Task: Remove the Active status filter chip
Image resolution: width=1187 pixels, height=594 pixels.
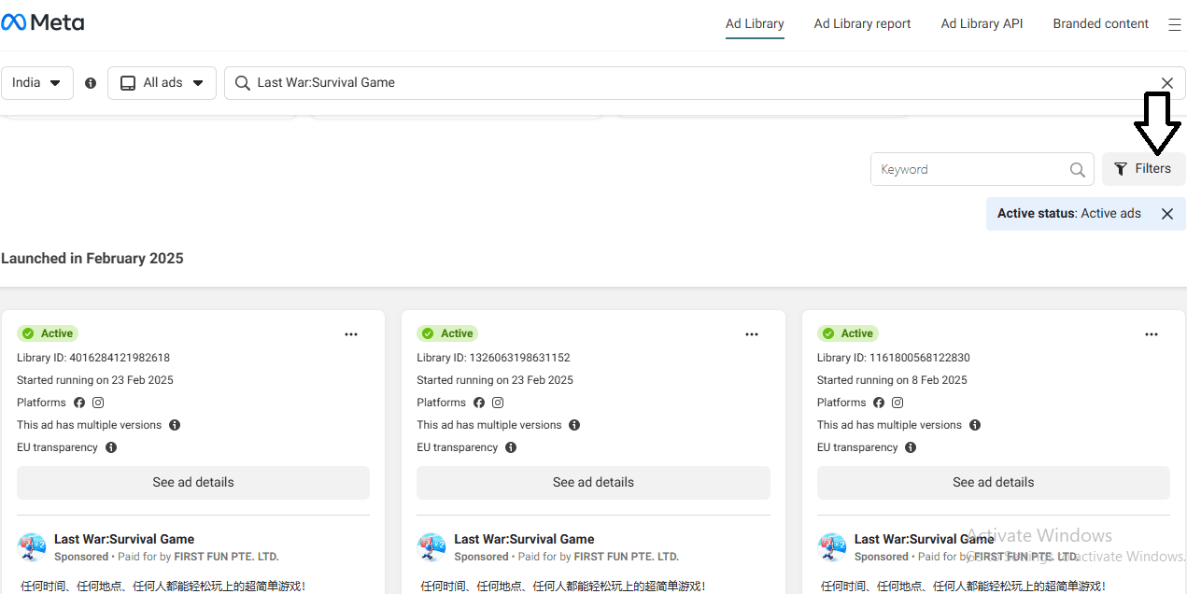Action: pos(1166,214)
